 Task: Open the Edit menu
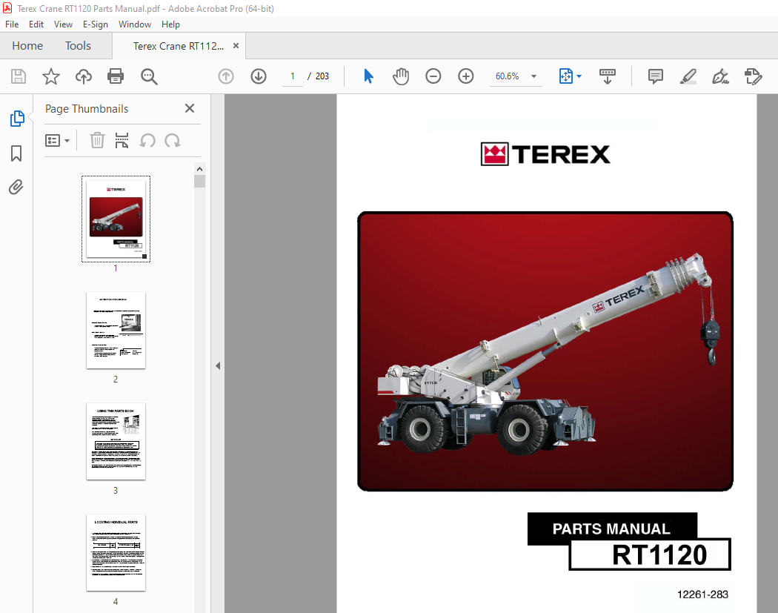tap(36, 24)
